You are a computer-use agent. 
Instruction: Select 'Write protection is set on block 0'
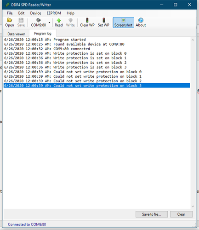coord(97,53)
